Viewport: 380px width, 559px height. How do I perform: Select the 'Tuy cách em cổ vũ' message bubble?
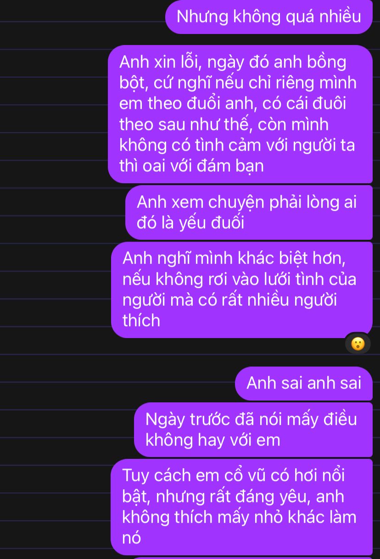242,507
